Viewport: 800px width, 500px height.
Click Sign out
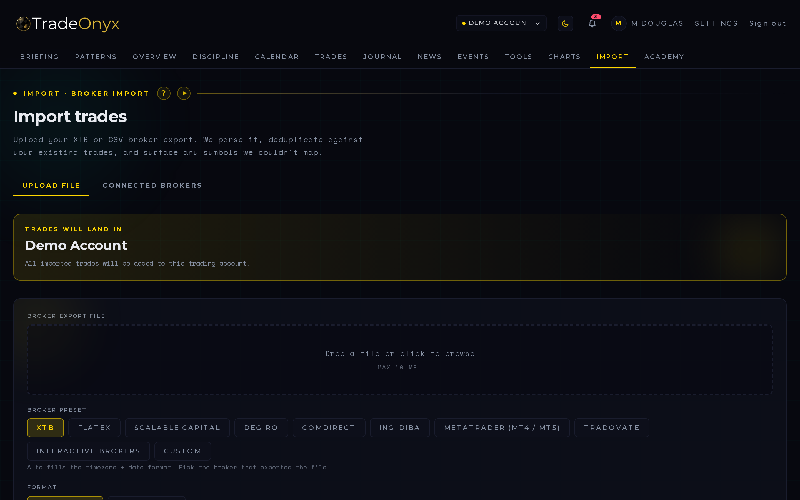pyautogui.click(x=767, y=24)
